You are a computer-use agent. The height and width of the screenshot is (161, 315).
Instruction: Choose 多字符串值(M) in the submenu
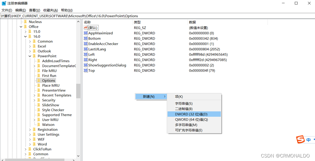click(194, 125)
